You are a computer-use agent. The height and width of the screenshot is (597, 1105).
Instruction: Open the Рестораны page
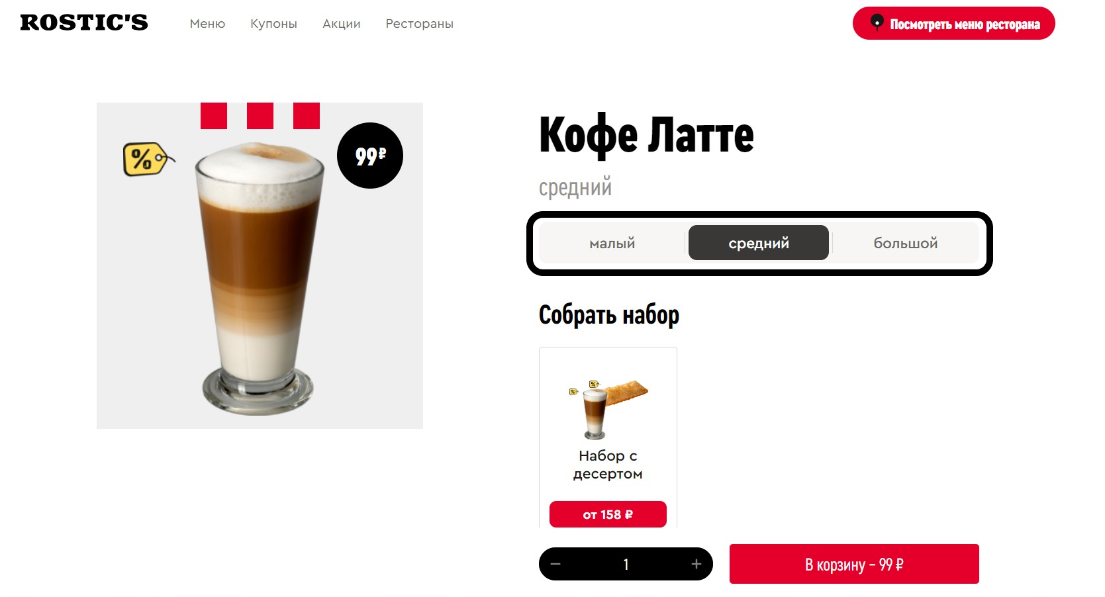point(420,24)
